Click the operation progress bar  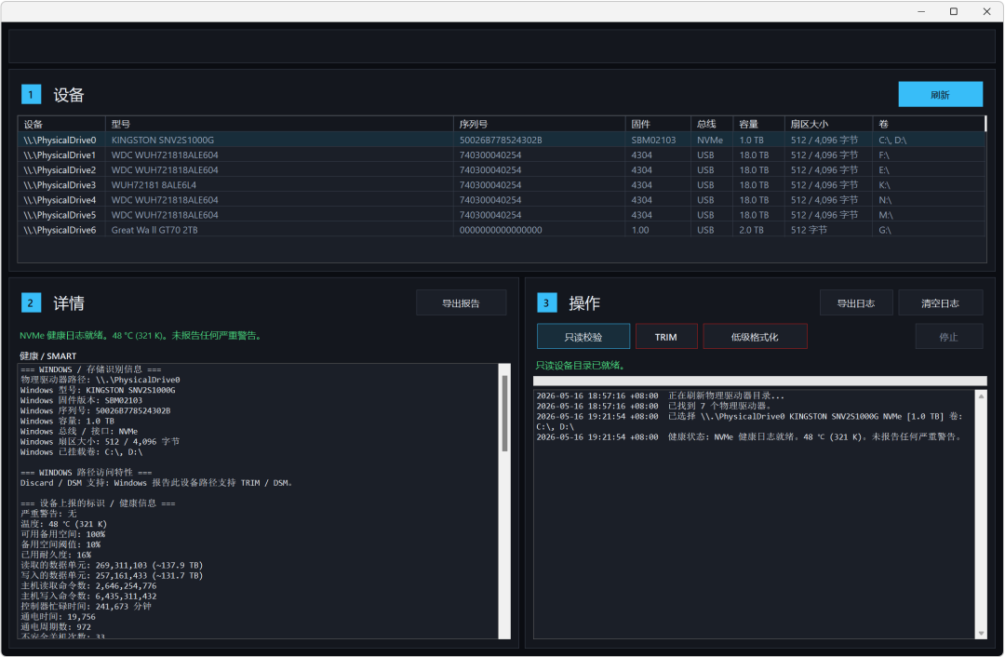(759, 381)
